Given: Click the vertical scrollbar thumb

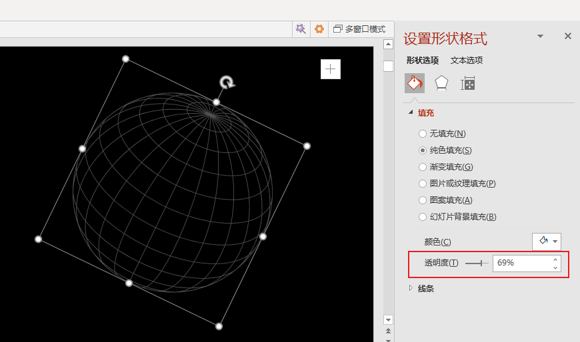Looking at the screenshot, I should coord(388,66).
